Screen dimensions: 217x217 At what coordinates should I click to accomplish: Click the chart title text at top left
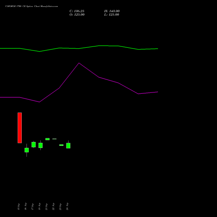coord(32,7)
